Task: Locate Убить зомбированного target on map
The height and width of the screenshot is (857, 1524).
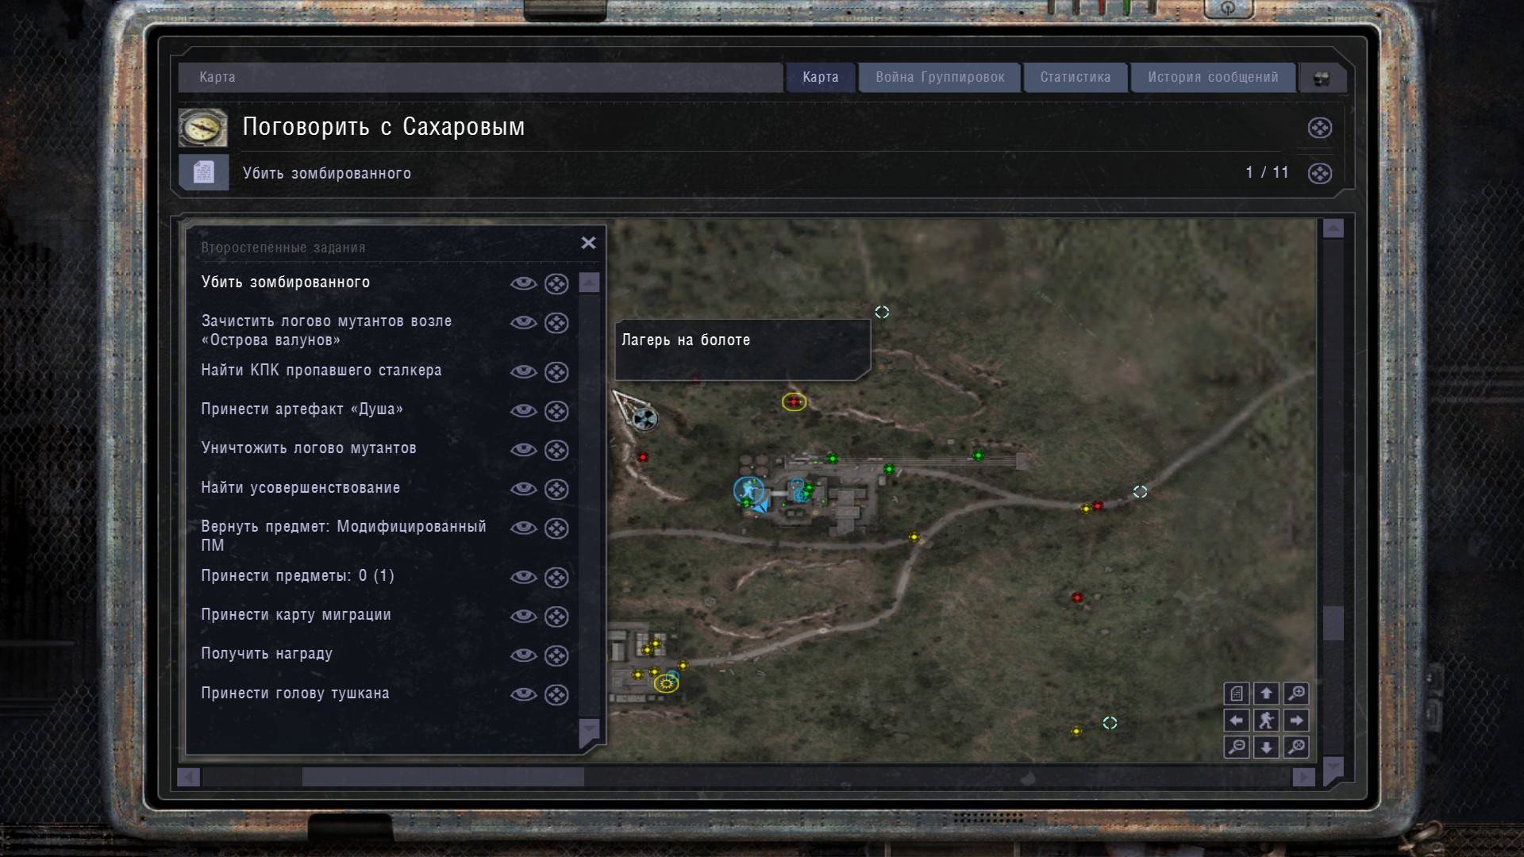Action: [x=556, y=284]
